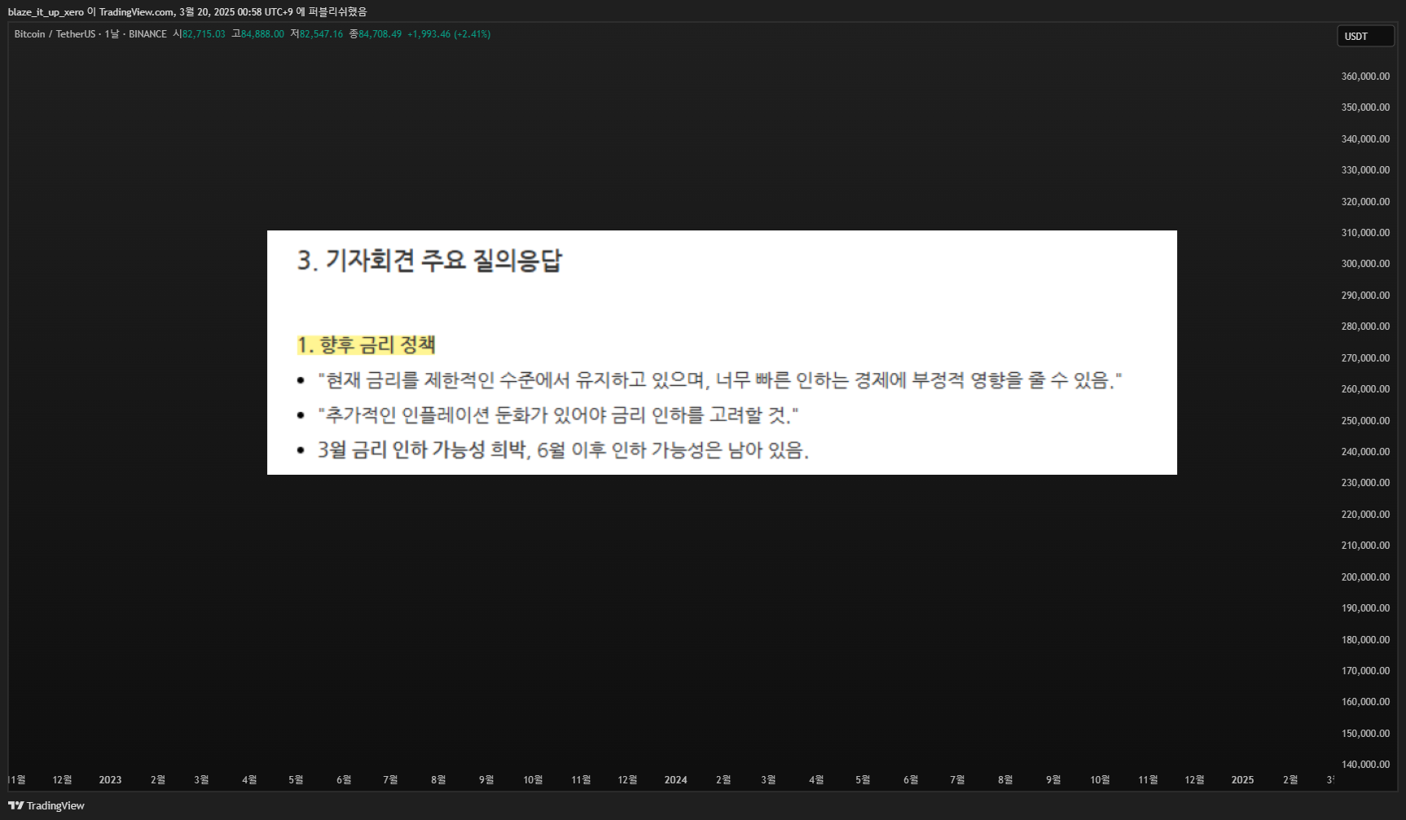The image size is (1406, 820).
Task: Click the 2023 label on time axis
Action: click(x=110, y=780)
